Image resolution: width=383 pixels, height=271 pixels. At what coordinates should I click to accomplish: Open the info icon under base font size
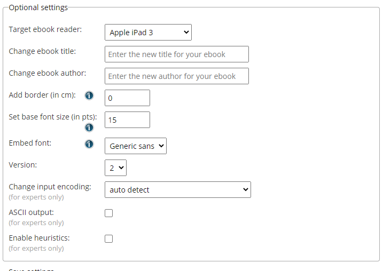[89, 127]
